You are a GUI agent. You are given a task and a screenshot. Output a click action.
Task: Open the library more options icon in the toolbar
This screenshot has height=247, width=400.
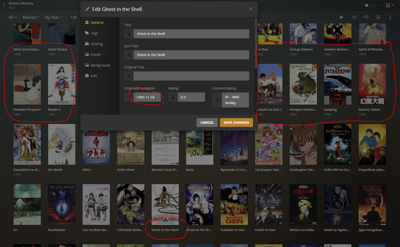pyautogui.click(x=390, y=17)
